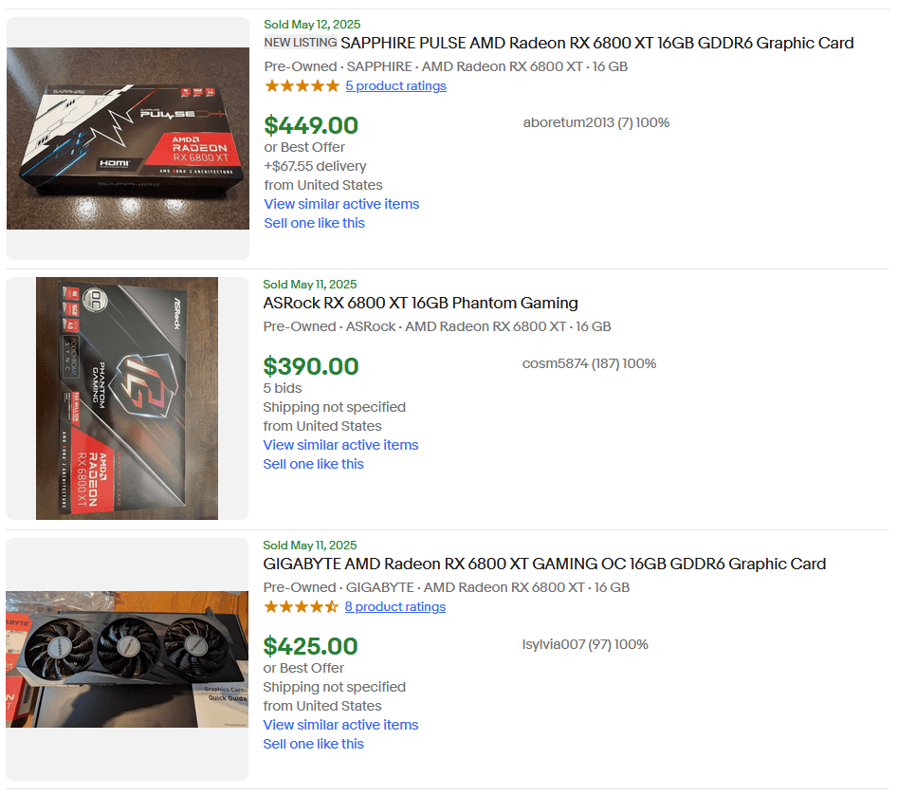Open the '8 product ratings' link

point(394,607)
